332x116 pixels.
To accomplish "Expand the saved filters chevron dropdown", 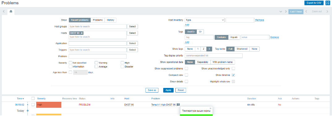I will click(281, 12).
